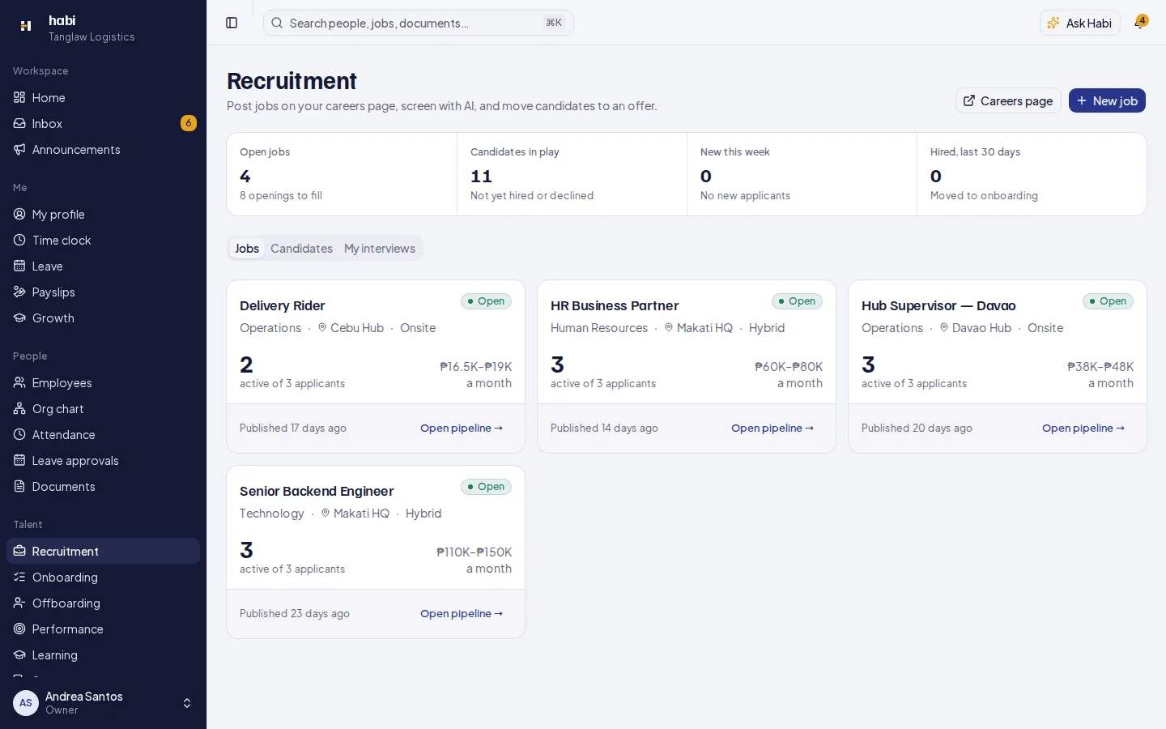Switch to the Candidates tab
Image resolution: width=1166 pixels, height=729 pixels.
(301, 249)
